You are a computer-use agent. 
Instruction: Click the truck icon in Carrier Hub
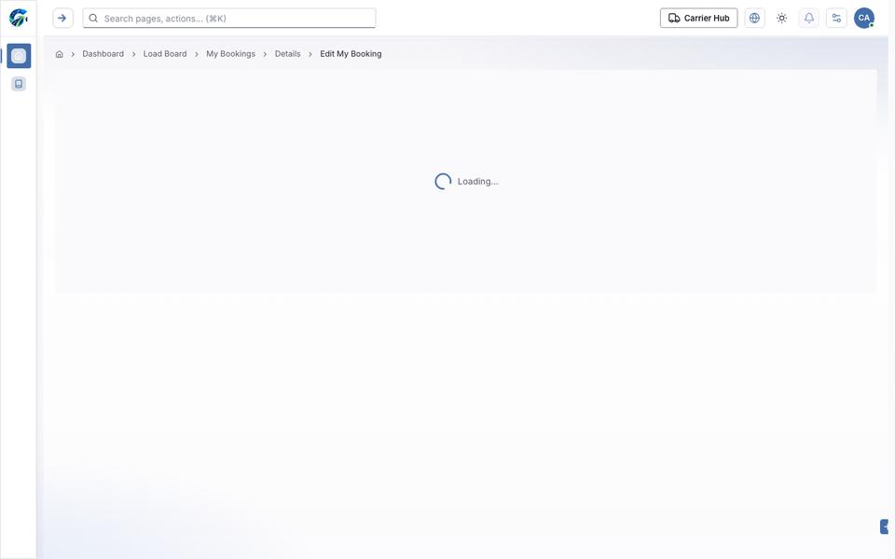[674, 18]
